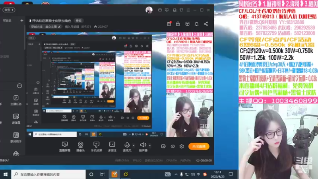Click the screen monitor icon in title bar
Viewport: 318px width, 179px height.
tap(167, 10)
